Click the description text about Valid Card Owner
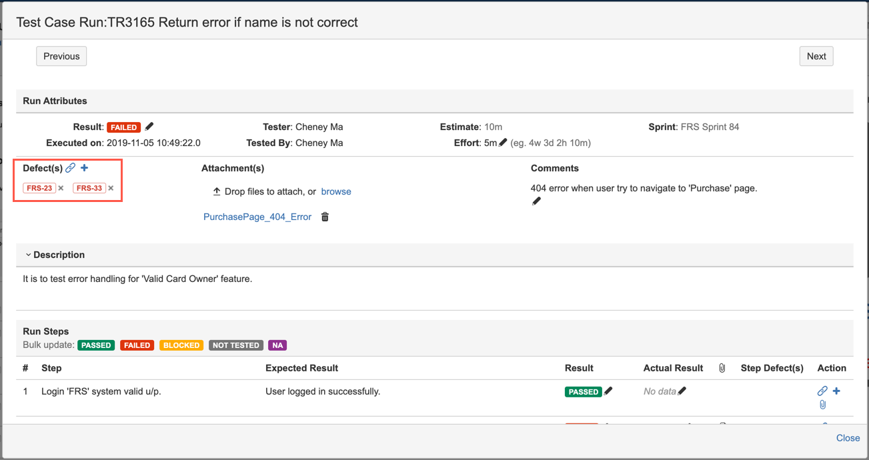The image size is (869, 460). (x=137, y=279)
